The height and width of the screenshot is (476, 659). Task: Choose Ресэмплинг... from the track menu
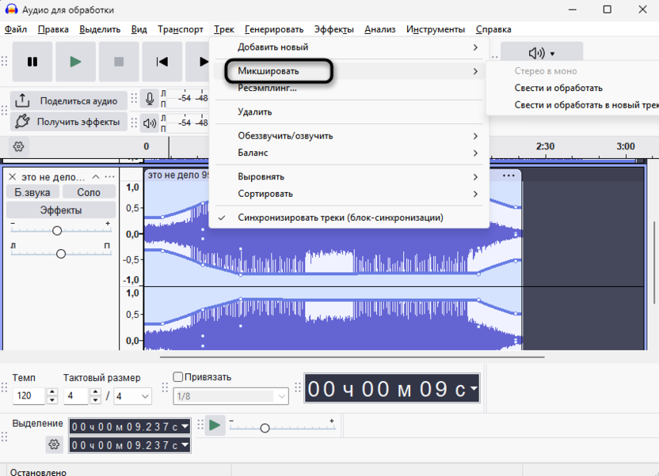[267, 89]
